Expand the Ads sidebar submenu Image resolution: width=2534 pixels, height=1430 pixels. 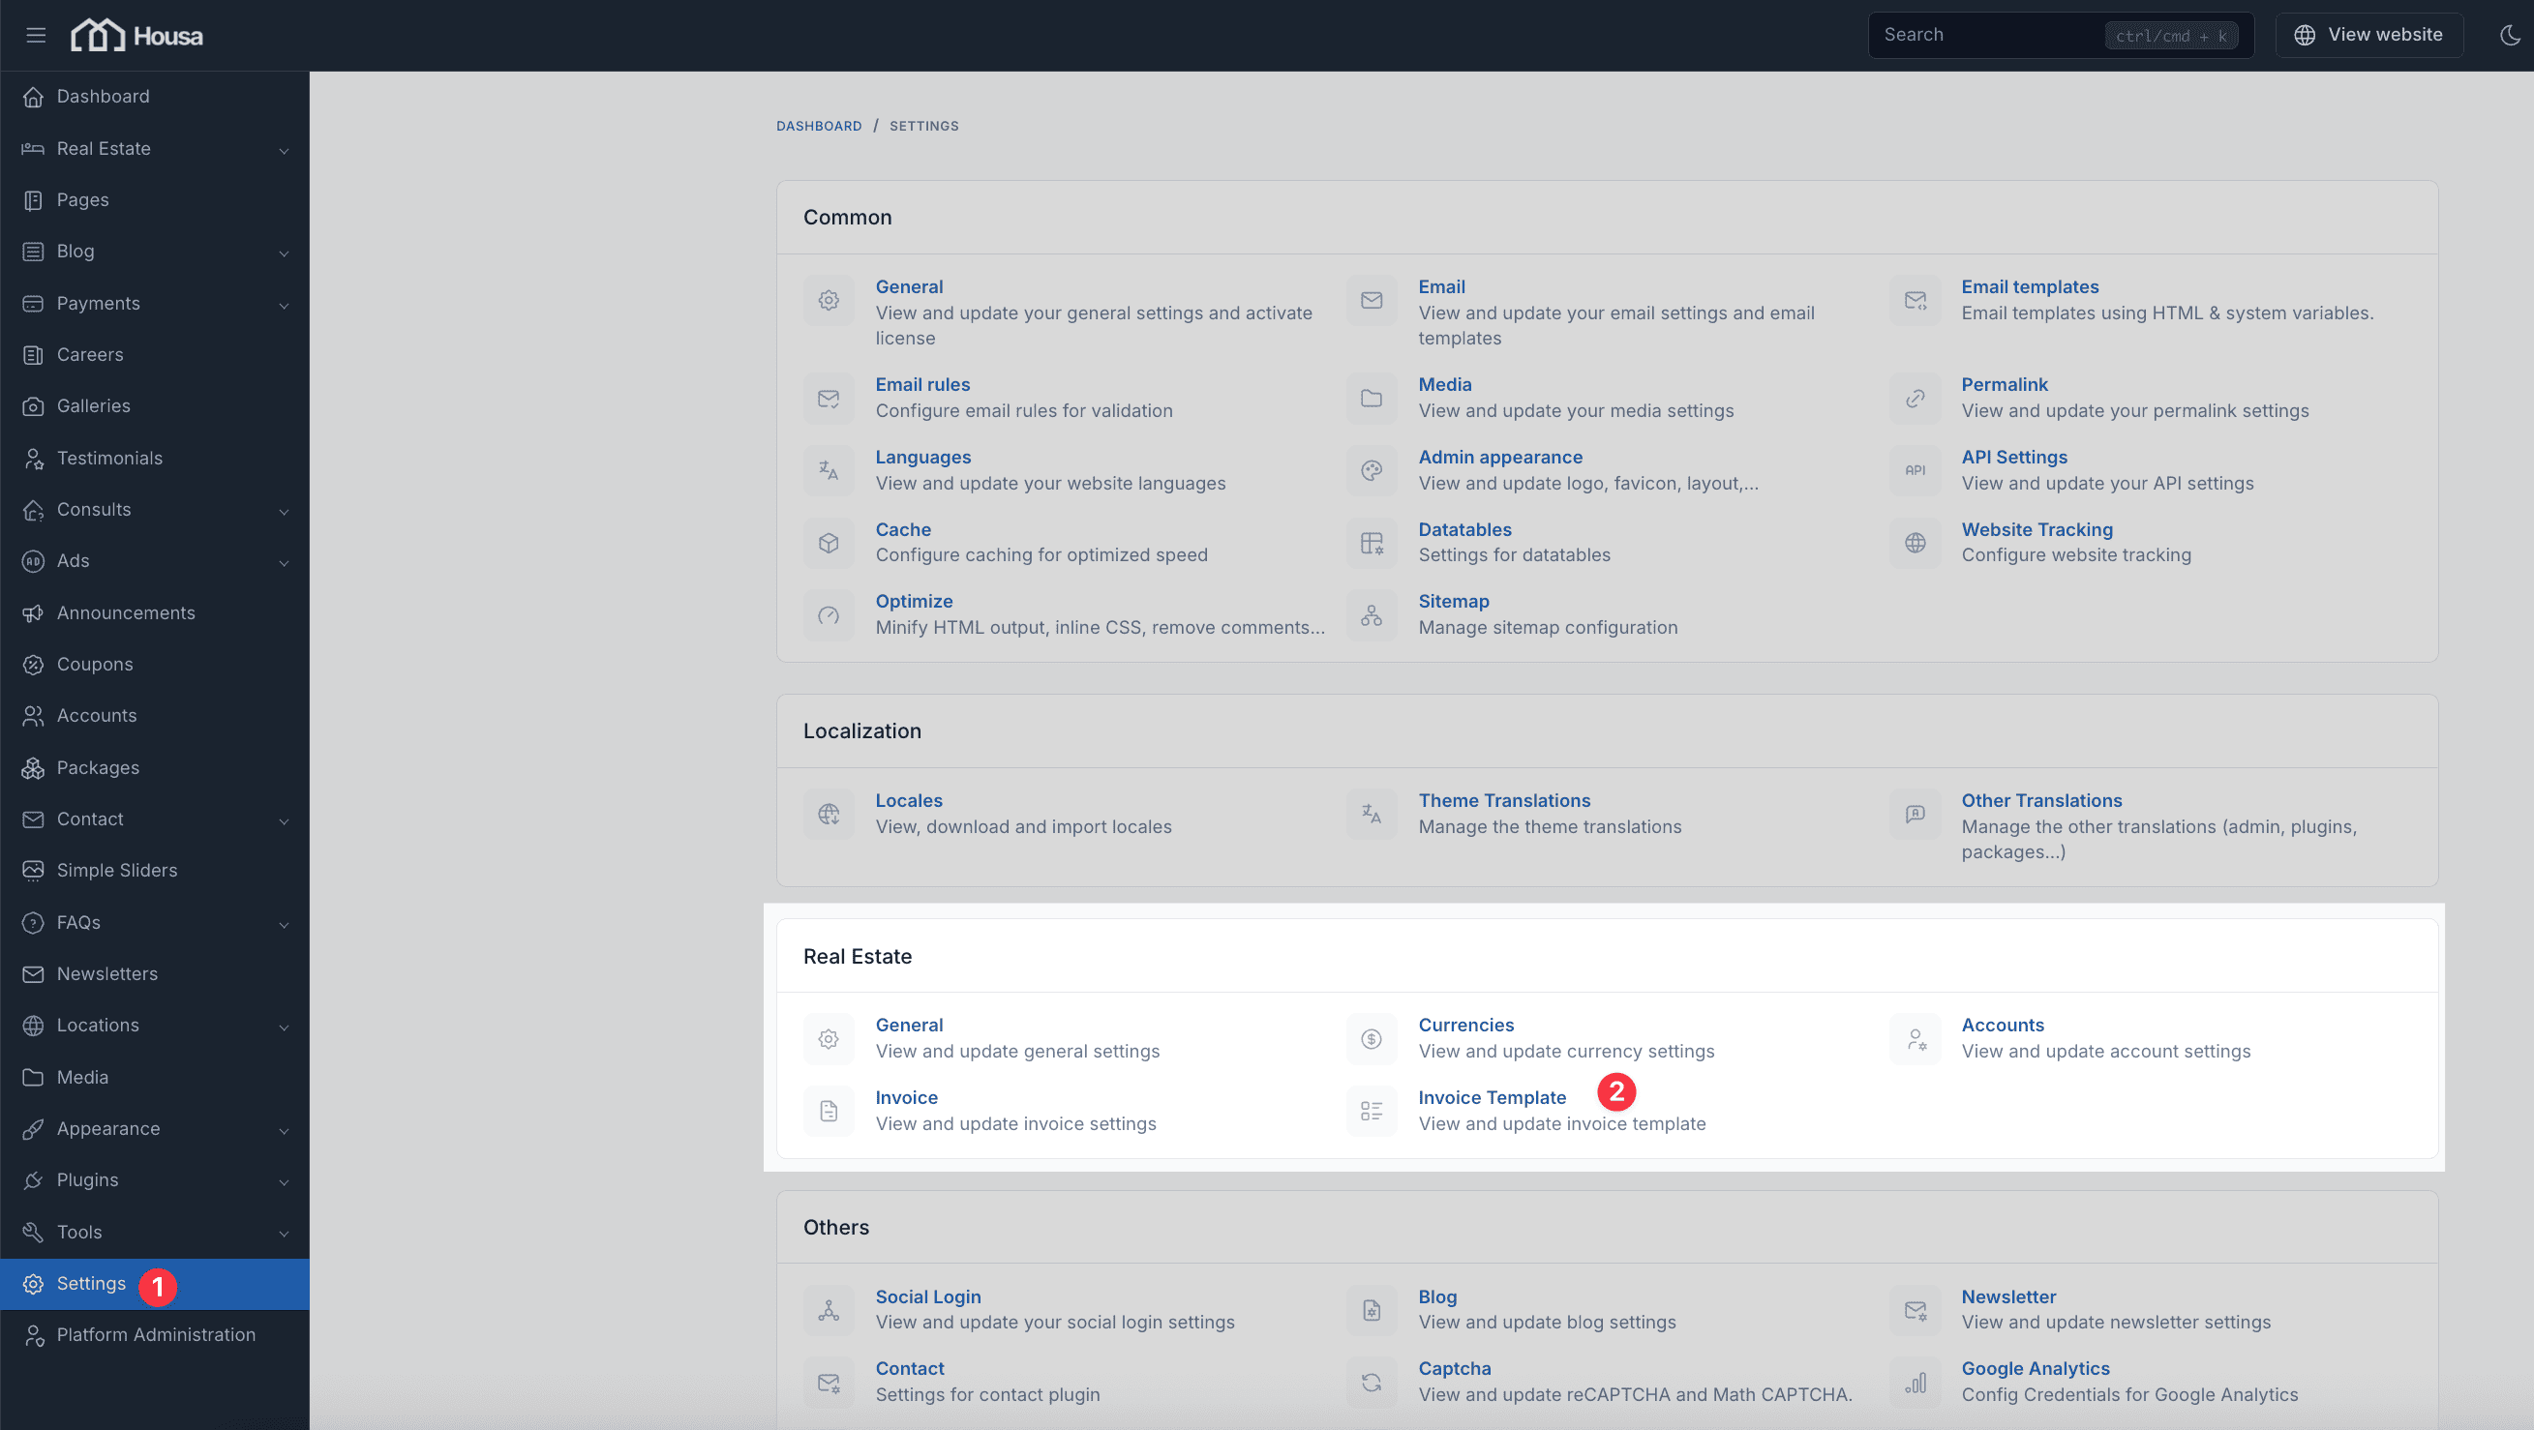click(155, 560)
